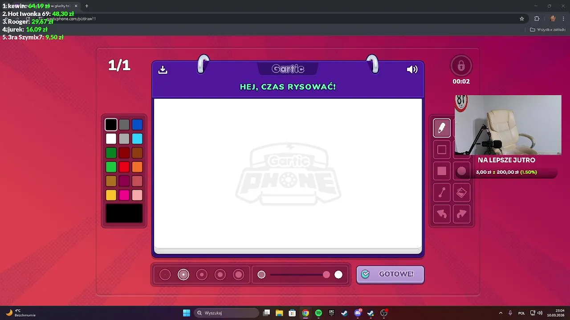Screen dimensions: 570x320
Task: Open Task View from the taskbar
Action: (x=266, y=313)
